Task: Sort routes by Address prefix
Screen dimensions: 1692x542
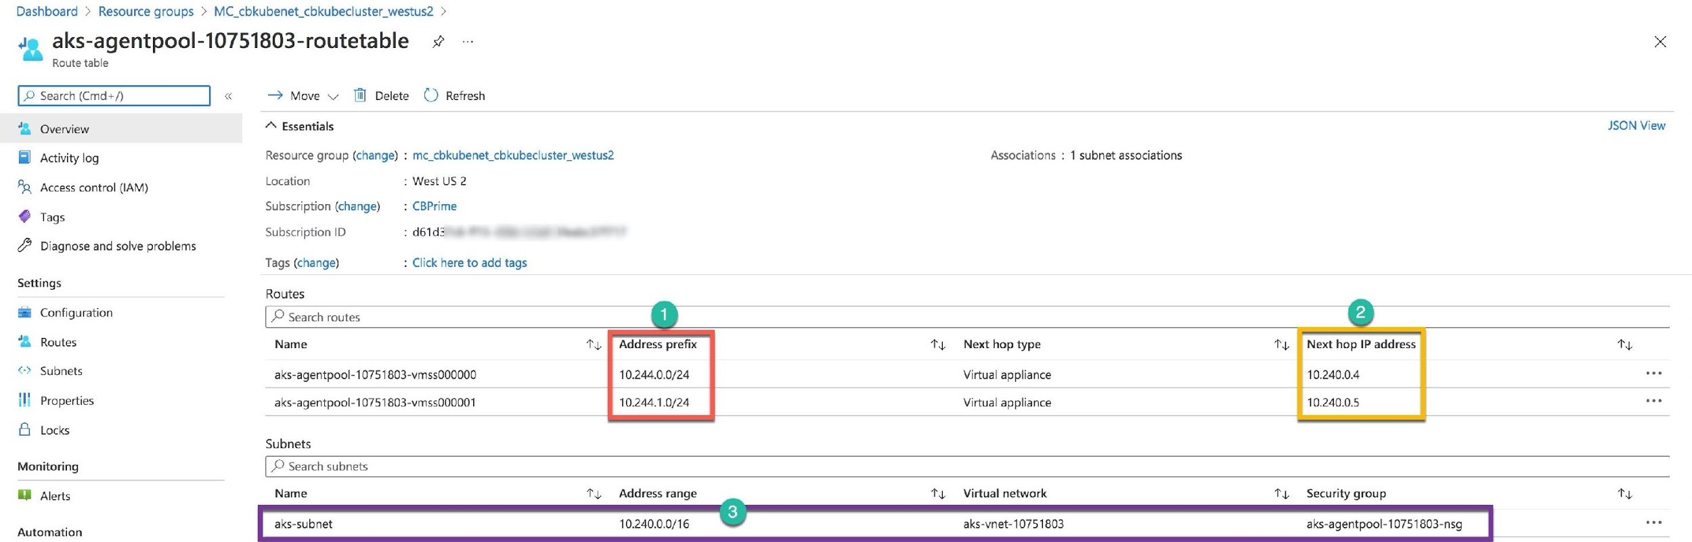Action: click(937, 345)
